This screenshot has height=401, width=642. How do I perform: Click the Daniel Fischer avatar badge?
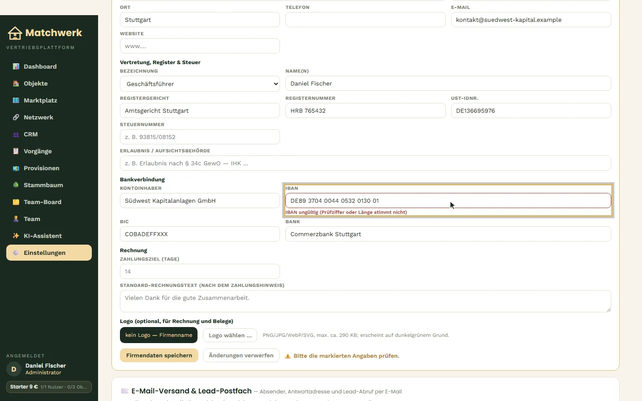[14, 369]
